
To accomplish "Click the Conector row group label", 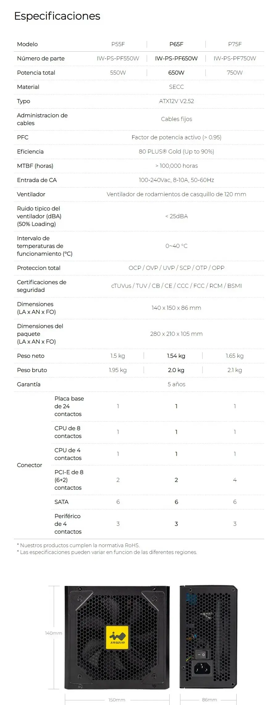I will (29, 465).
